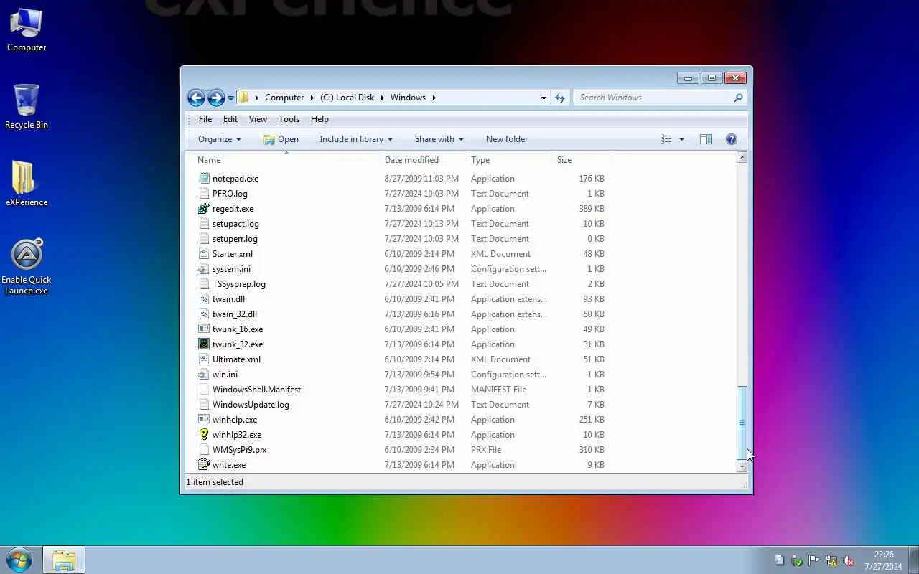Select Ultimate.xml file name
Image resolution: width=919 pixels, height=574 pixels.
236,359
